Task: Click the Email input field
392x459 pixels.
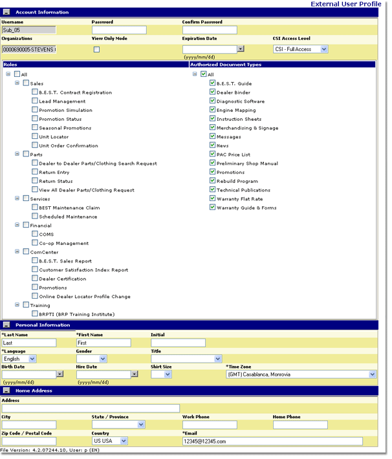Action: pos(272,441)
